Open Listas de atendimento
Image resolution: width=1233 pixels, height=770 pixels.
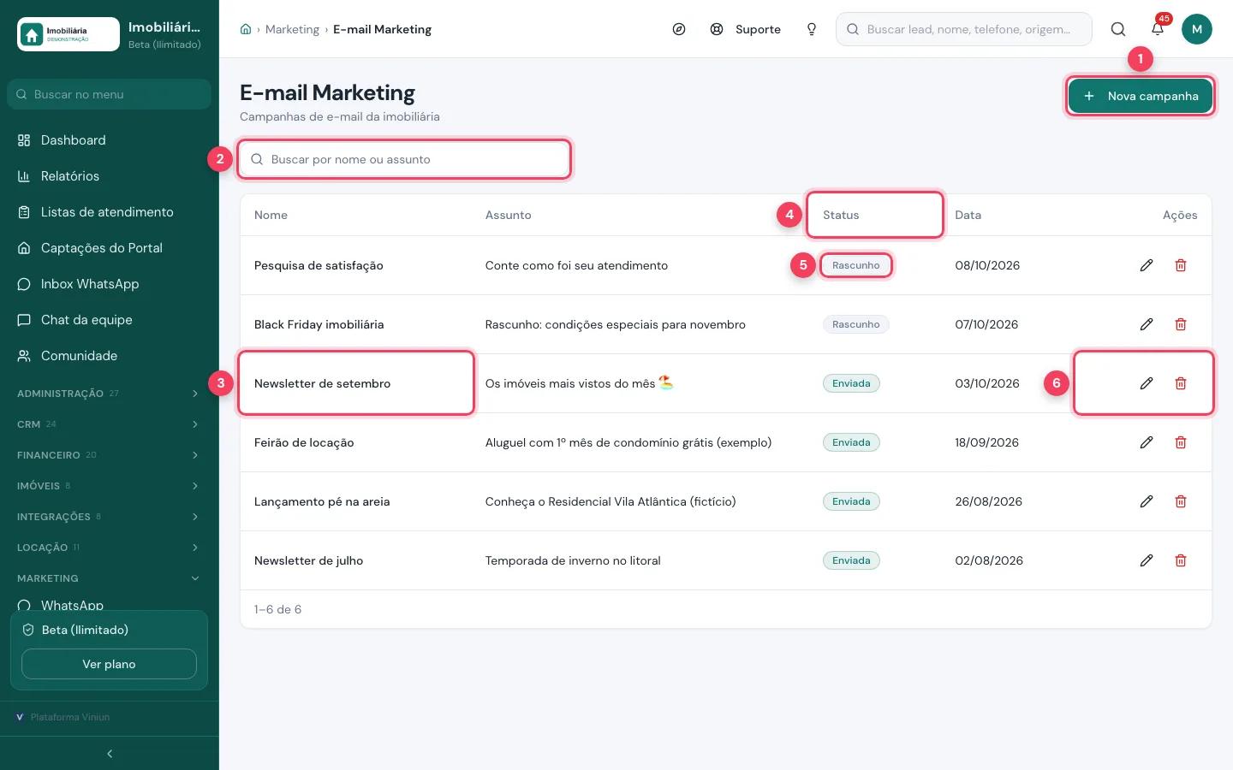(x=110, y=212)
